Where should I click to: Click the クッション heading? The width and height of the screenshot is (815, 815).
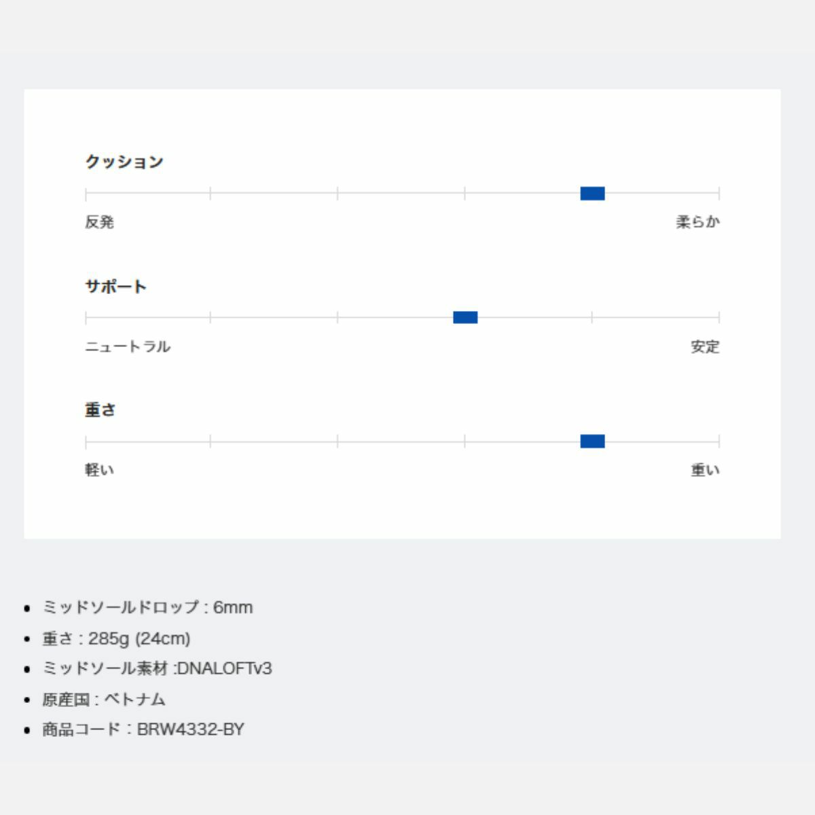coord(124,162)
